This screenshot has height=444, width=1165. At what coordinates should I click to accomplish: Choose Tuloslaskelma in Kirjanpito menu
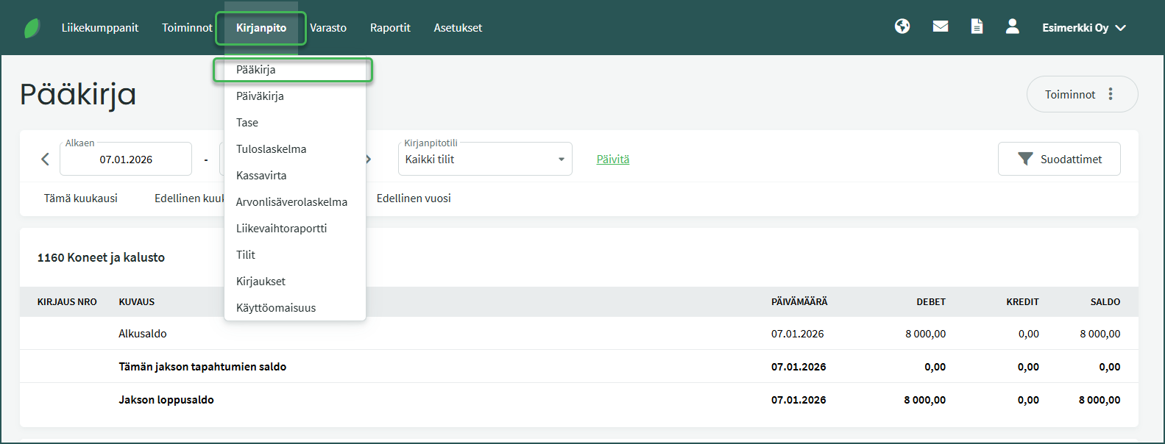coord(271,149)
